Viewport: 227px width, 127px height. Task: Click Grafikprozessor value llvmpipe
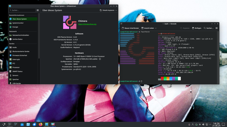pos(77,62)
